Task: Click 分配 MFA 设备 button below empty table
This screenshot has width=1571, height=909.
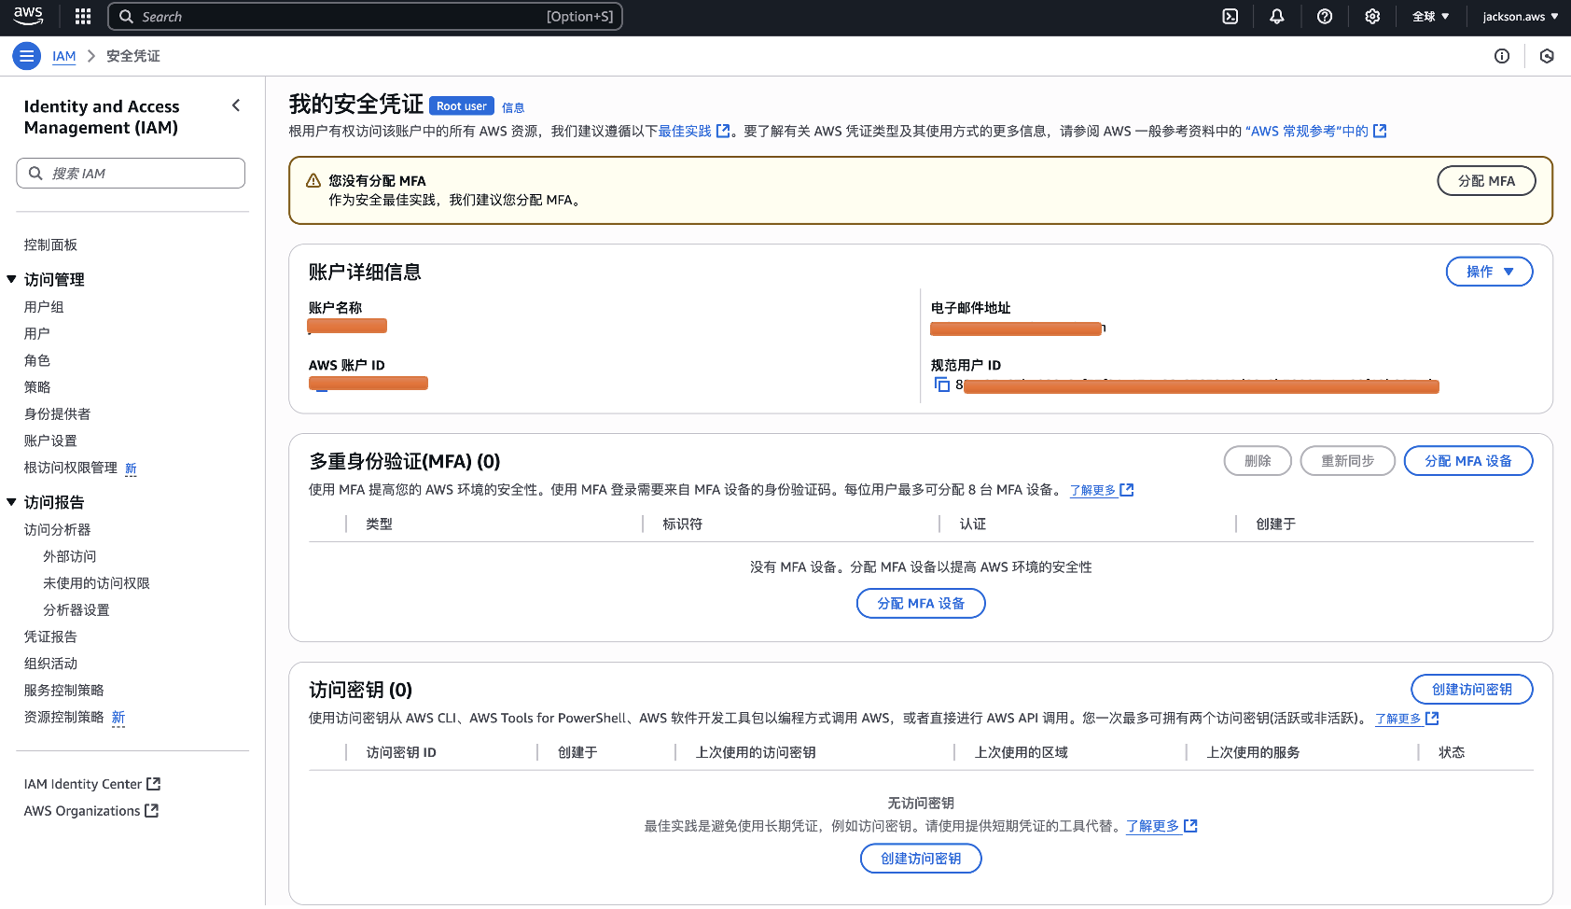Action: click(x=921, y=604)
